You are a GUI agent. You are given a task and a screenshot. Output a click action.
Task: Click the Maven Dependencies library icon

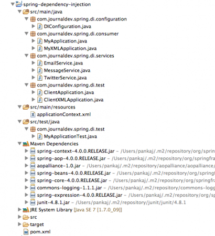coord(26,144)
